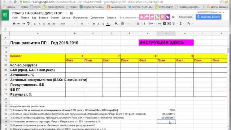This screenshot has height=130, width=231.
Task: Open the Arial font dropdown
Action: click(67, 24)
